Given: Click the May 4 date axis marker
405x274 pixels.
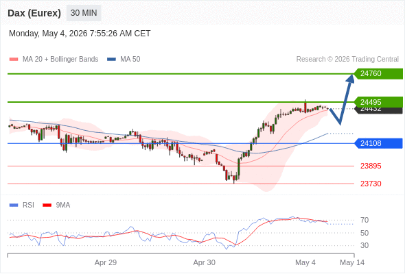Looking at the screenshot, I should [x=305, y=262].
